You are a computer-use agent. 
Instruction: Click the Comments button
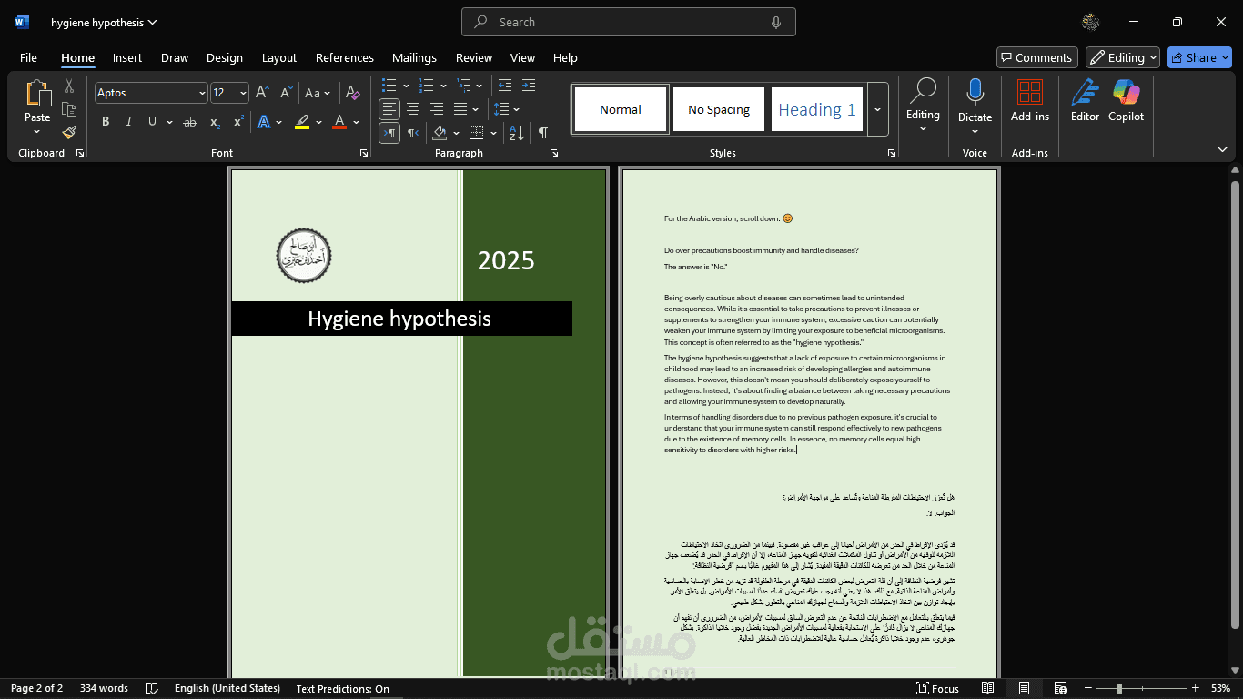(x=1036, y=57)
